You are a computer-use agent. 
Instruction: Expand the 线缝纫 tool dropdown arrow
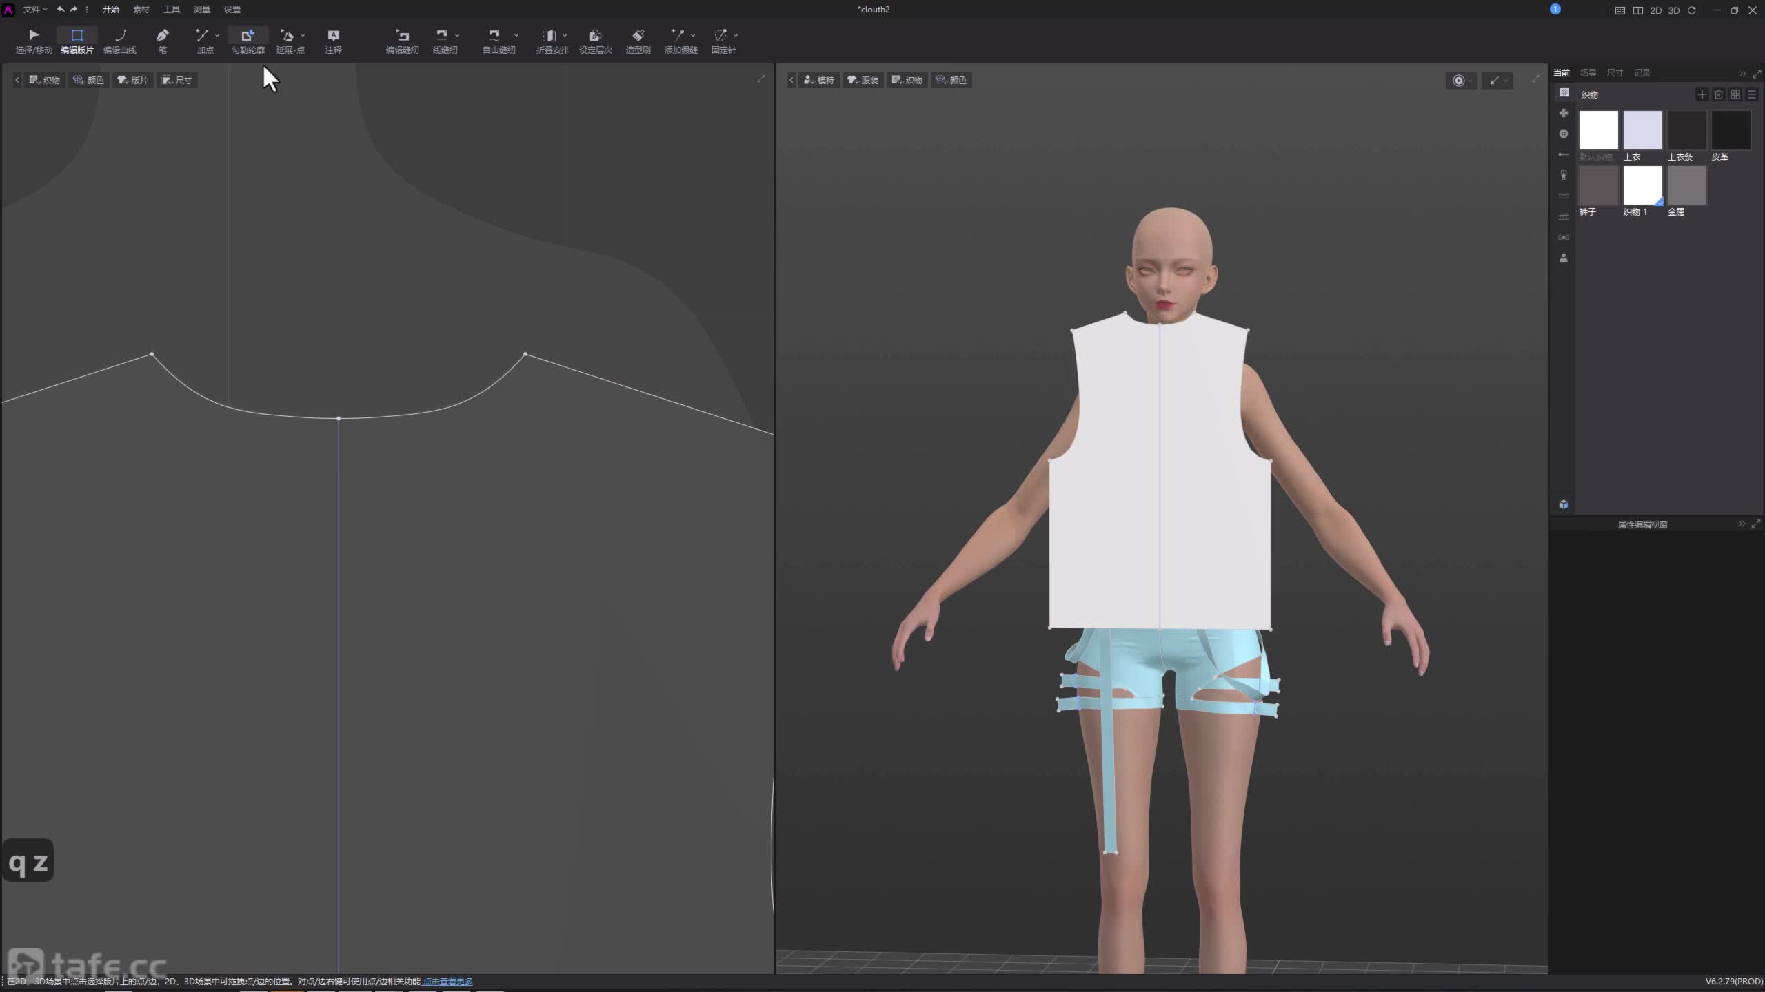point(457,35)
